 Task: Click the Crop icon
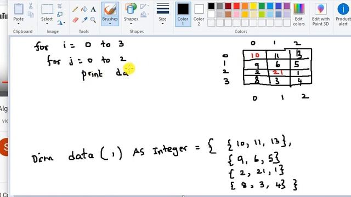60,6
